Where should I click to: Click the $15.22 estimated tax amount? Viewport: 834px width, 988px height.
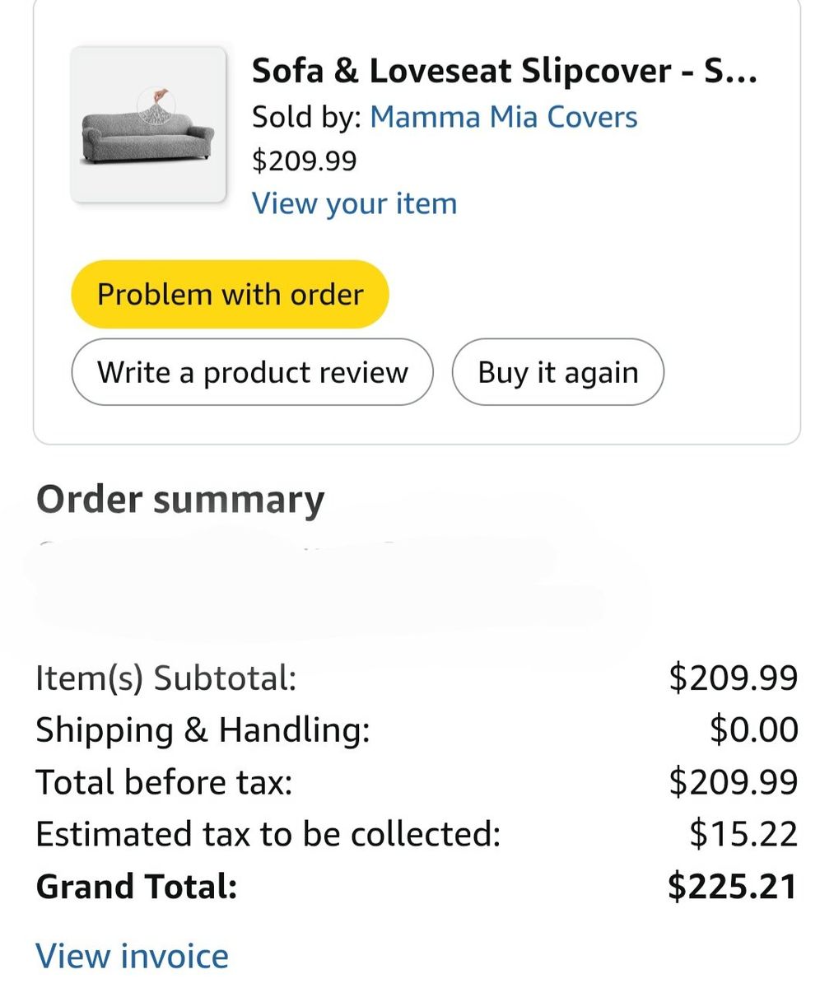point(743,834)
